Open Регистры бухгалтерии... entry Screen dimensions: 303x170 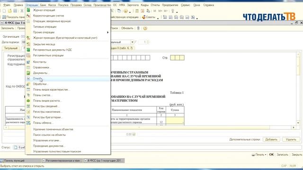[x=48, y=118]
